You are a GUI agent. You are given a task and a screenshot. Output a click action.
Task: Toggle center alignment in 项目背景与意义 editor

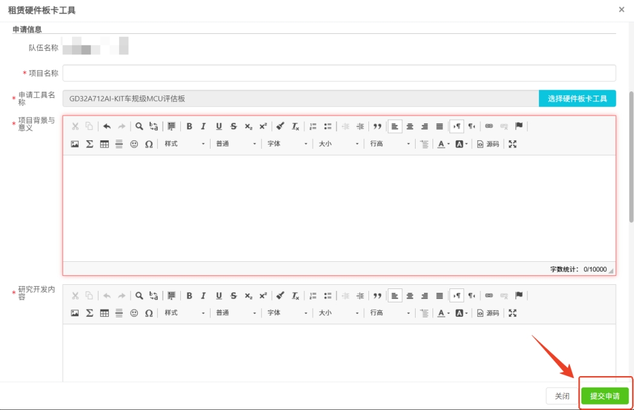pyautogui.click(x=410, y=126)
